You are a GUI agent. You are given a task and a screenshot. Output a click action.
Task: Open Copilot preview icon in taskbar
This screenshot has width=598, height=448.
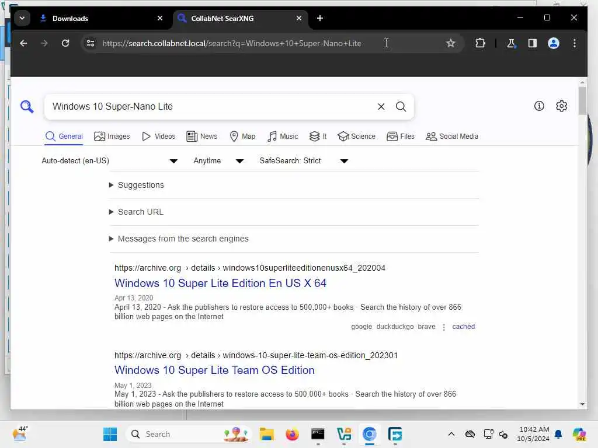[579, 434]
